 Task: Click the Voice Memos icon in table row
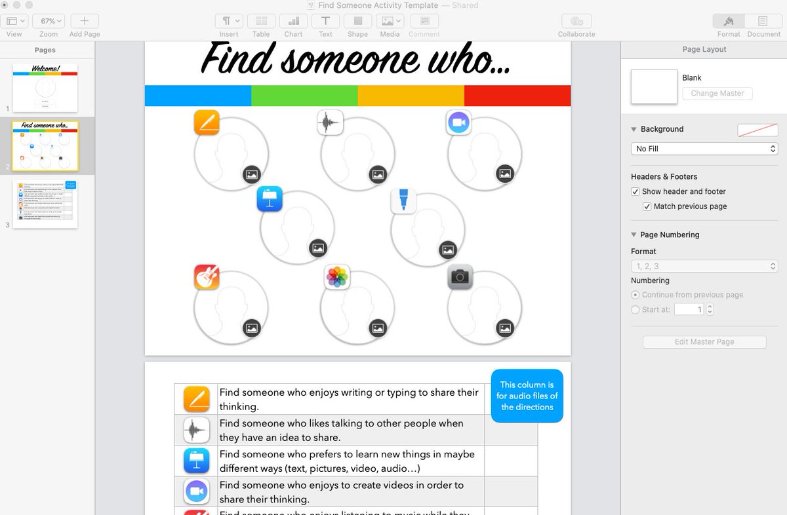[x=196, y=430]
